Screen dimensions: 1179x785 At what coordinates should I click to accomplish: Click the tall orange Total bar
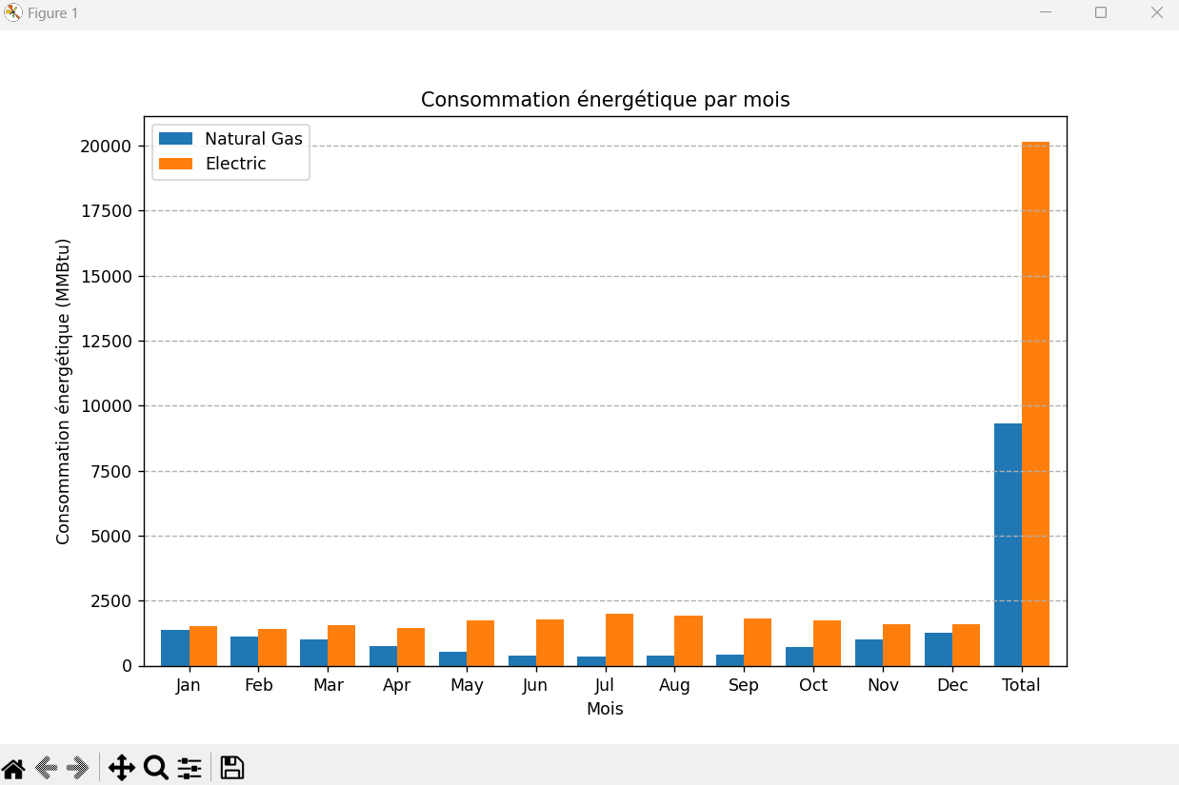point(1034,400)
